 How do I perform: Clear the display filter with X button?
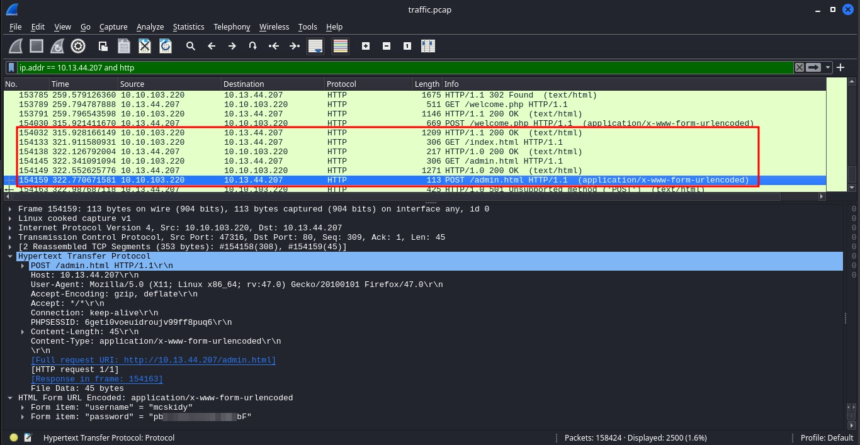(x=799, y=67)
